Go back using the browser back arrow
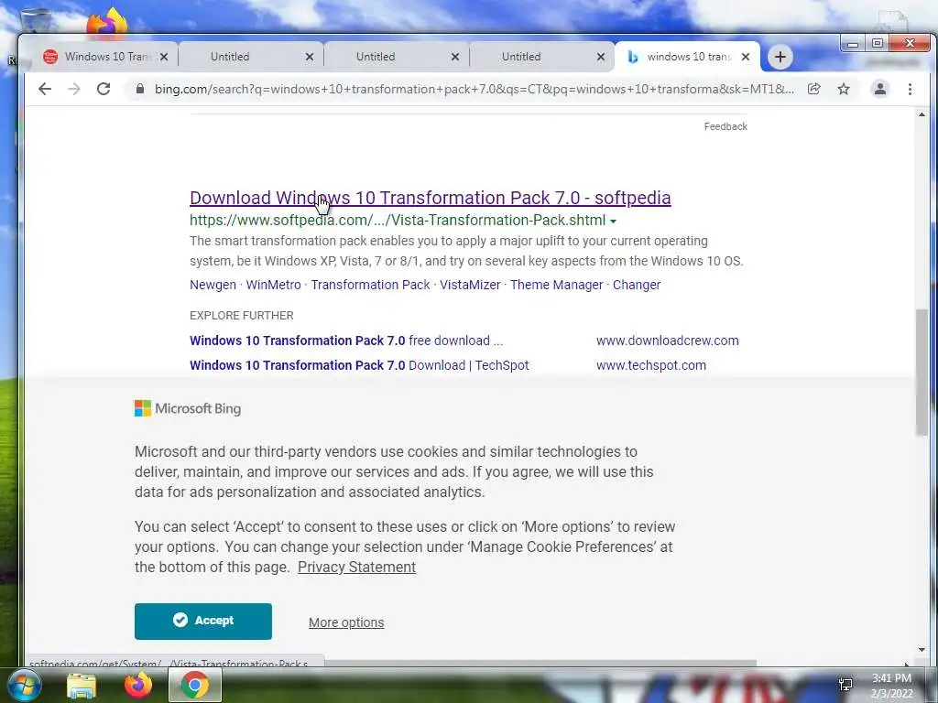The width and height of the screenshot is (938, 703). tap(45, 89)
